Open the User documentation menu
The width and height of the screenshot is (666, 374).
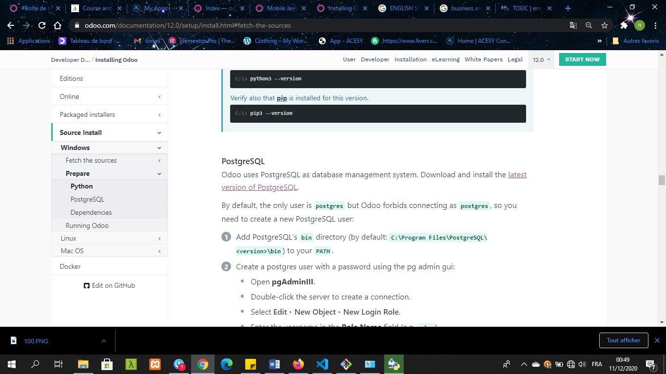click(x=349, y=59)
